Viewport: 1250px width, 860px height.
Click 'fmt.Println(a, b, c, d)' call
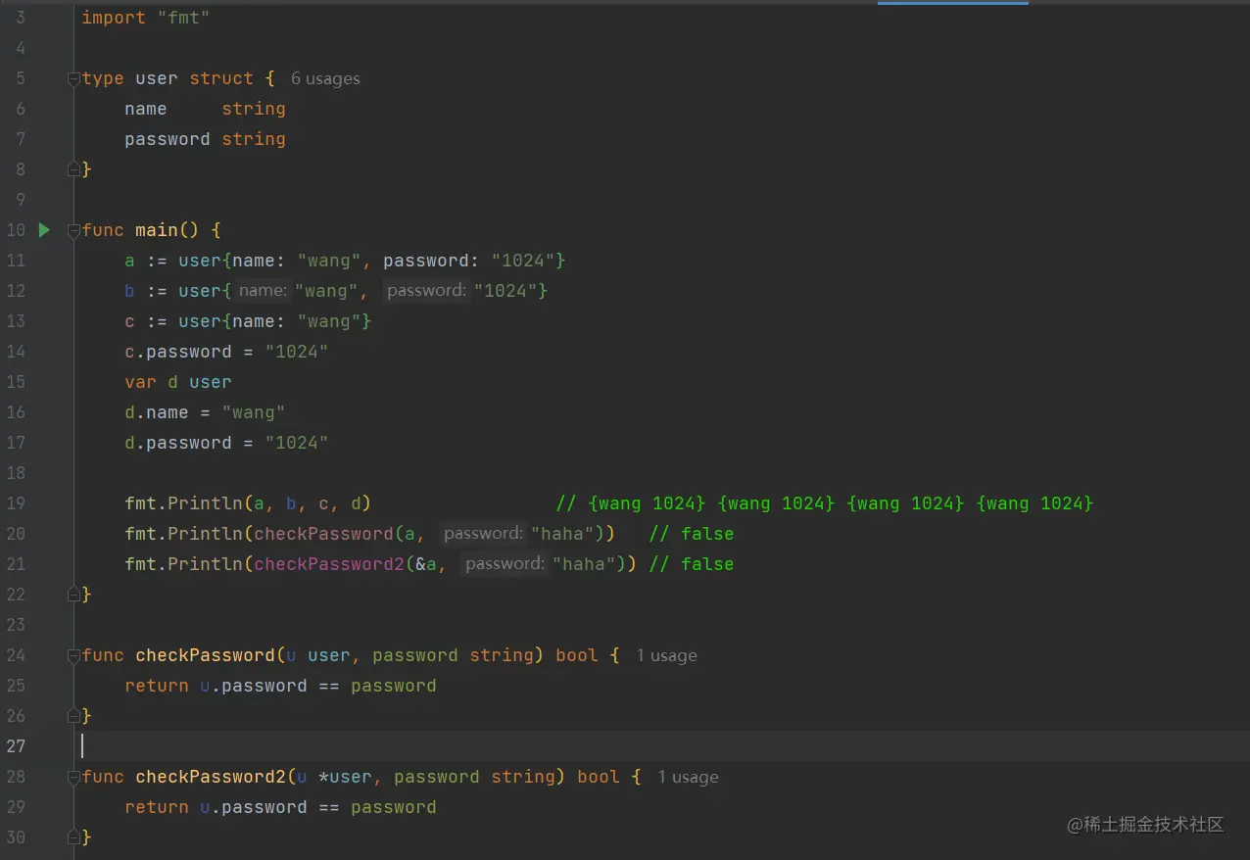(x=248, y=503)
